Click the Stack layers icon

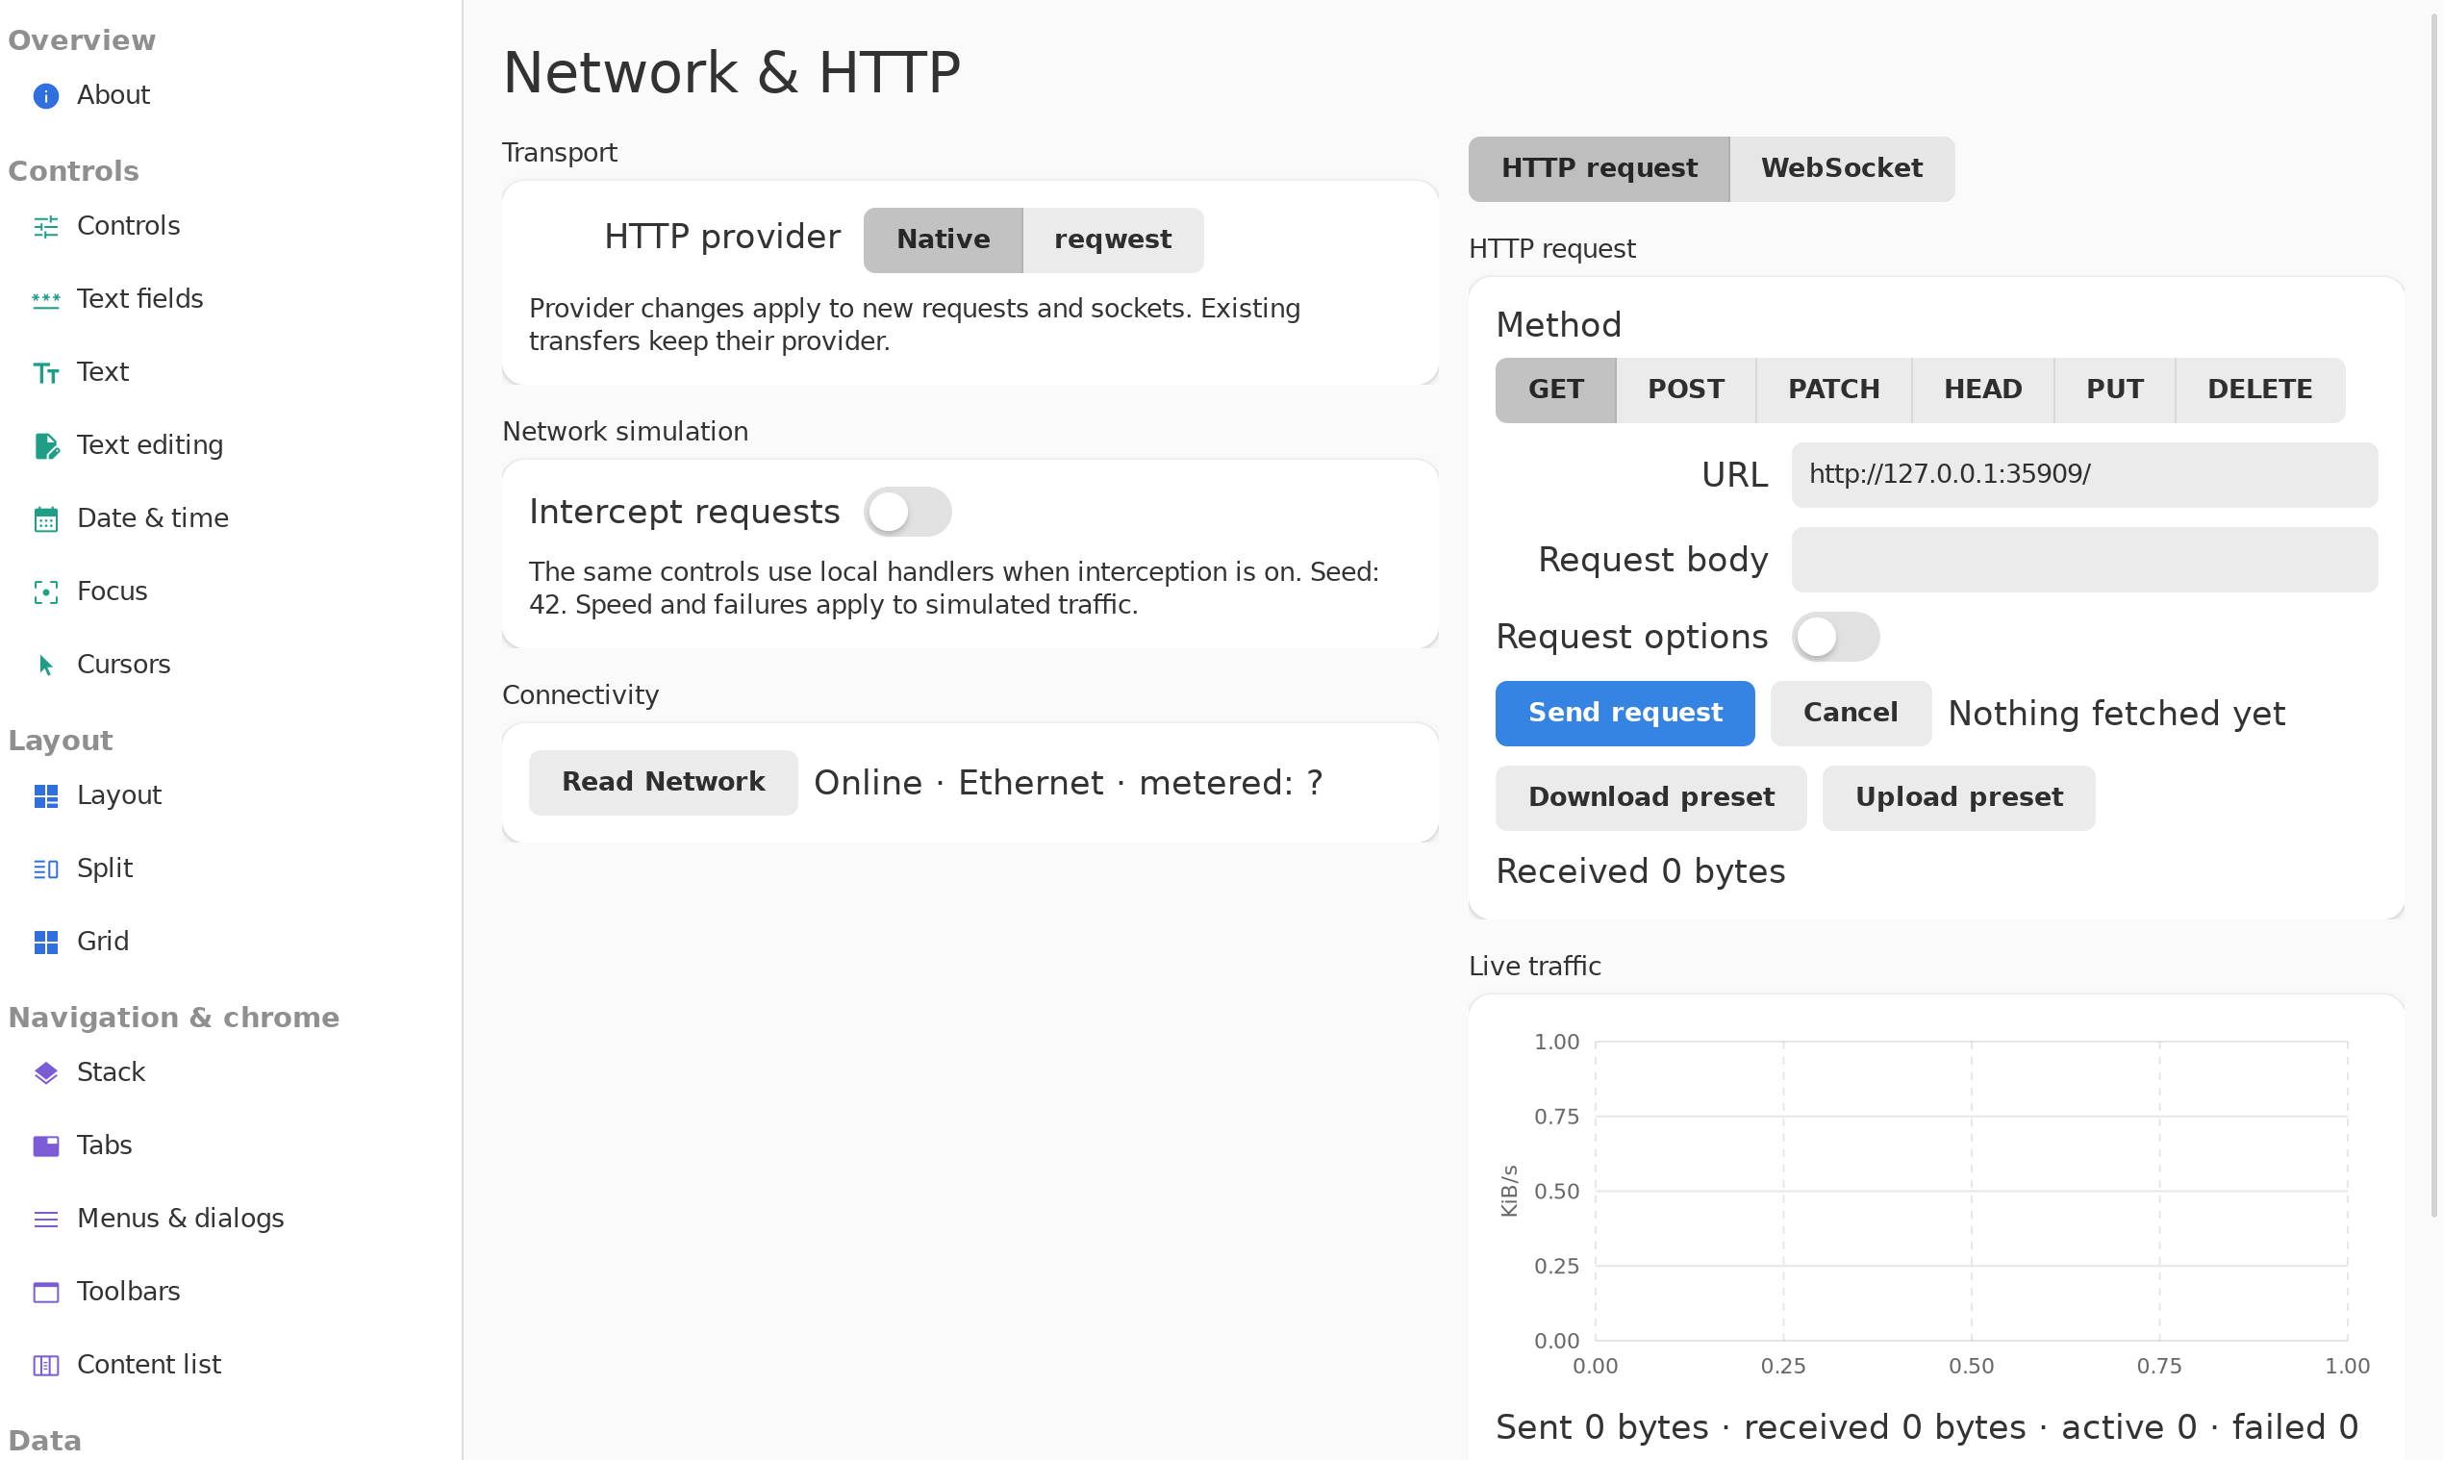coord(46,1072)
